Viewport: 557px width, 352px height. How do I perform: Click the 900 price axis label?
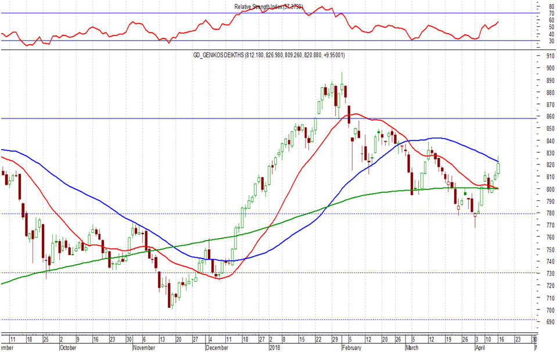(550, 68)
